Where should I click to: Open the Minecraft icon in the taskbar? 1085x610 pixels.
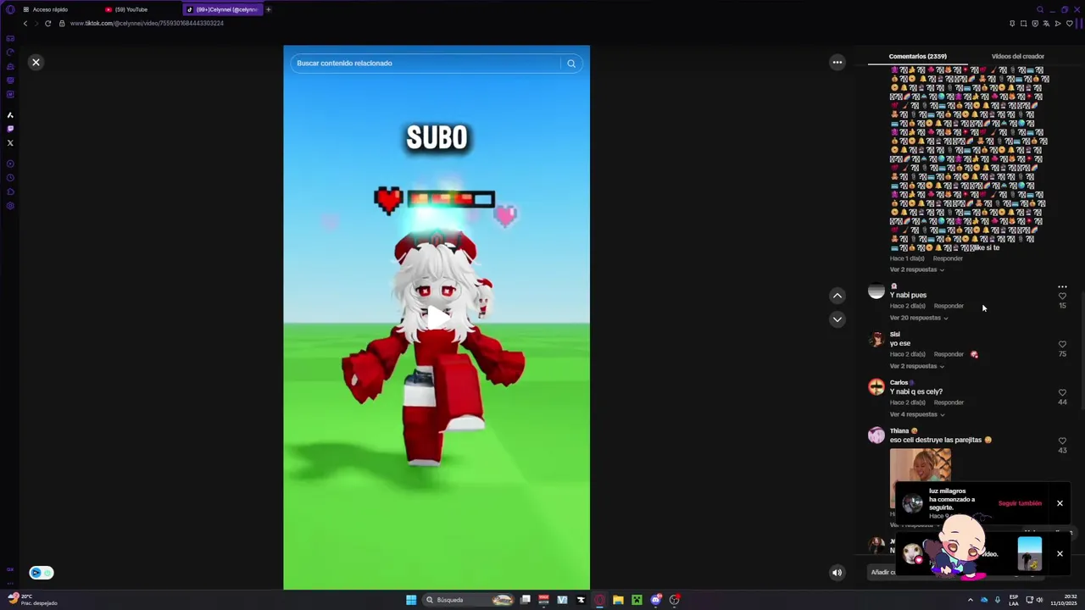tap(637, 600)
